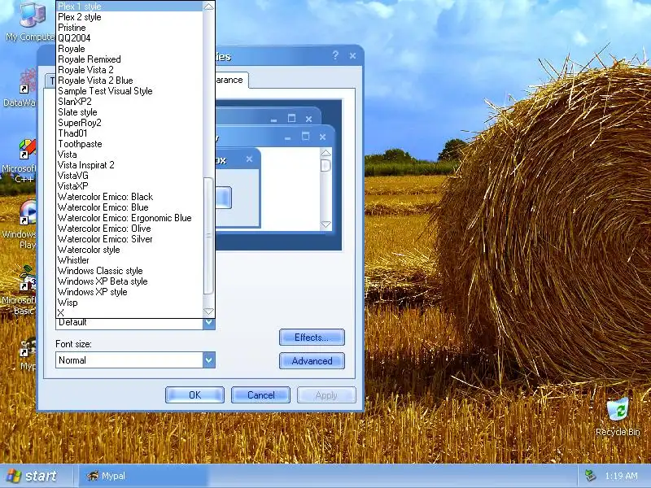651x488 pixels.
Task: Open the My Computer desktop icon
Action: pyautogui.click(x=31, y=21)
